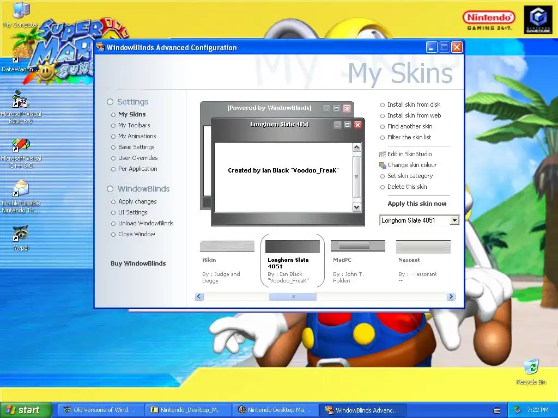The width and height of the screenshot is (558, 418).
Task: Click the skin list horizontal scrollbar thumb
Action: click(x=293, y=297)
